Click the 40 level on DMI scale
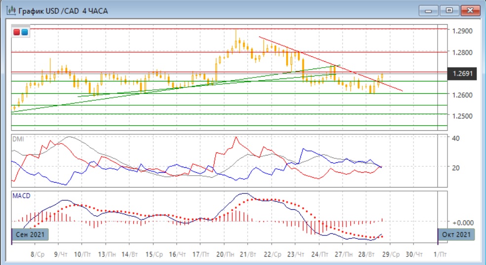 click(456, 138)
